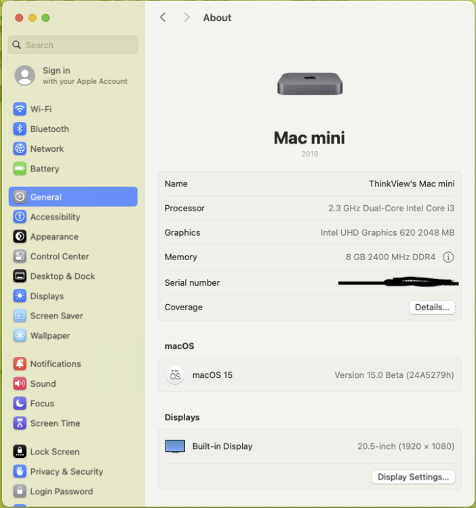Click the Memory row label
Viewport: 476px width, 508px height.
[x=181, y=257]
